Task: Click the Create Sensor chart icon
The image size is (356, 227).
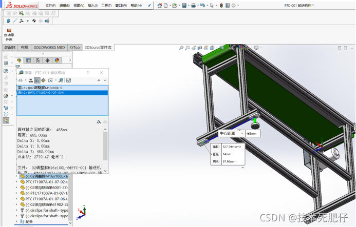Action: click(68, 80)
